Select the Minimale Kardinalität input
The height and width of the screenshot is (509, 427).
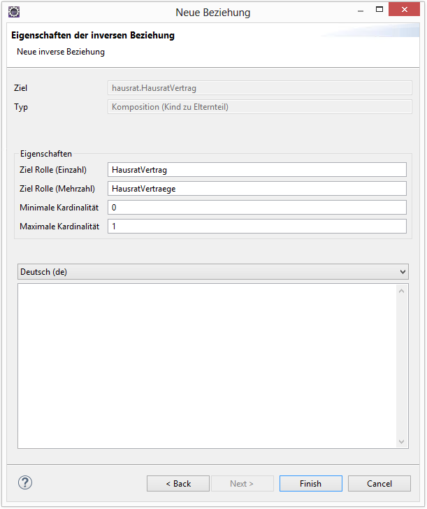coord(256,208)
